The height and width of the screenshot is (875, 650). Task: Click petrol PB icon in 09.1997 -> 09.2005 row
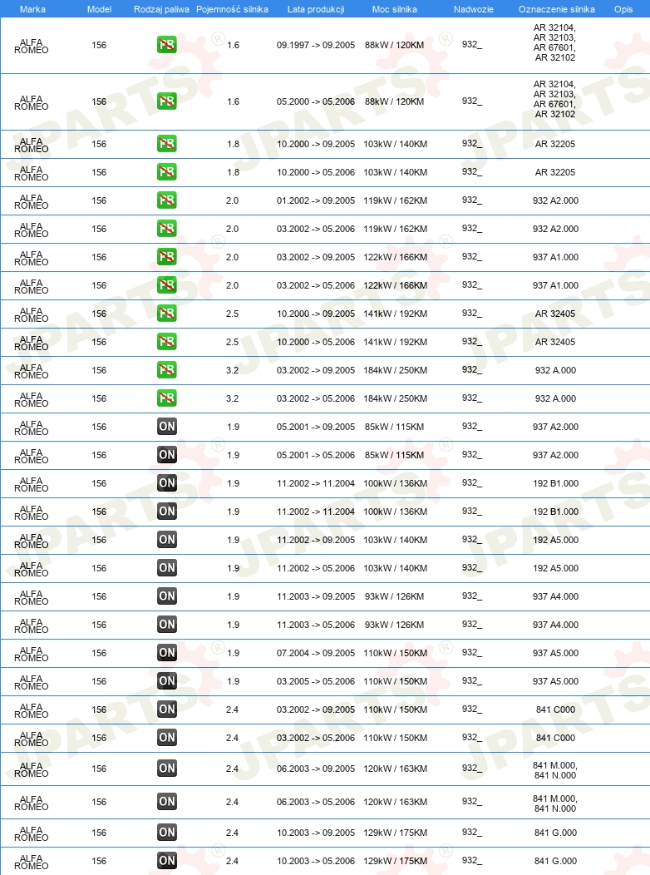[167, 45]
